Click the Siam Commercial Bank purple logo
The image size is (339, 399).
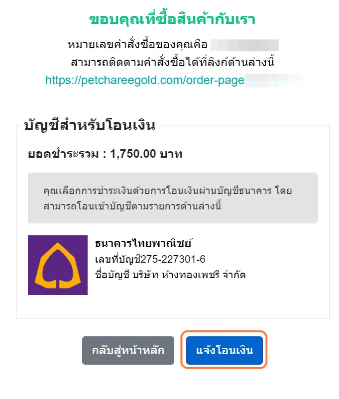click(58, 265)
